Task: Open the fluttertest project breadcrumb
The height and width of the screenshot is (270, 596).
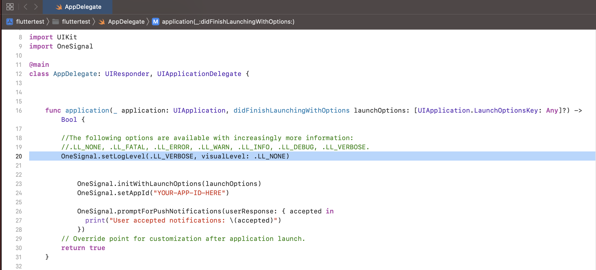Action: (30, 22)
